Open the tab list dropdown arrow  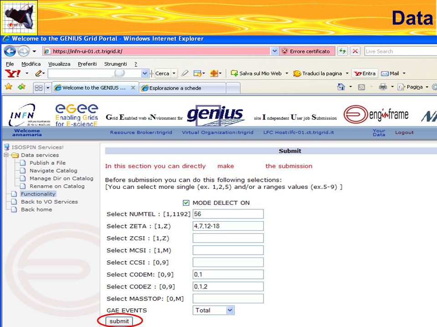[x=48, y=88]
